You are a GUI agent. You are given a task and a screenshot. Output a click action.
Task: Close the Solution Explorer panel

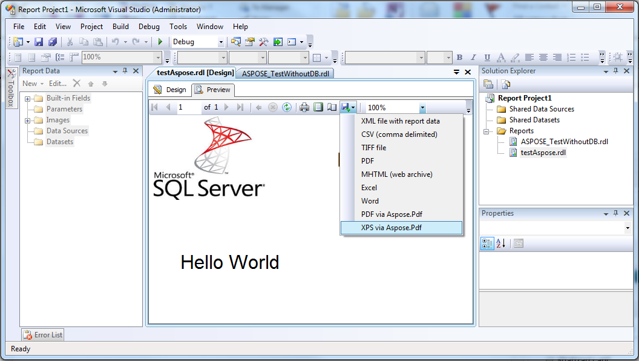point(627,71)
